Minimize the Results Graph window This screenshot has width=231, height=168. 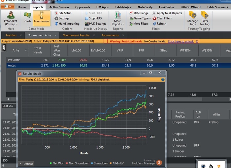[144, 72]
